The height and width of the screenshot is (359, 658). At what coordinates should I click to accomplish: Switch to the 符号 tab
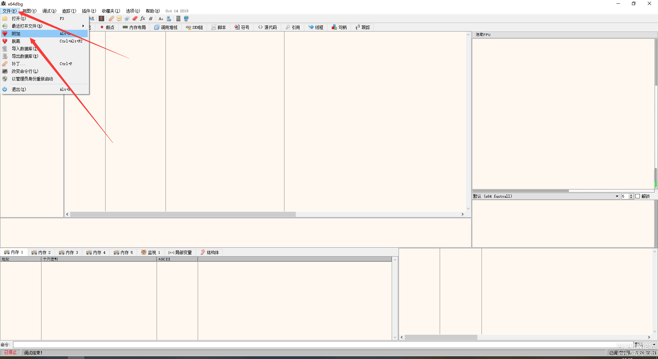[242, 27]
